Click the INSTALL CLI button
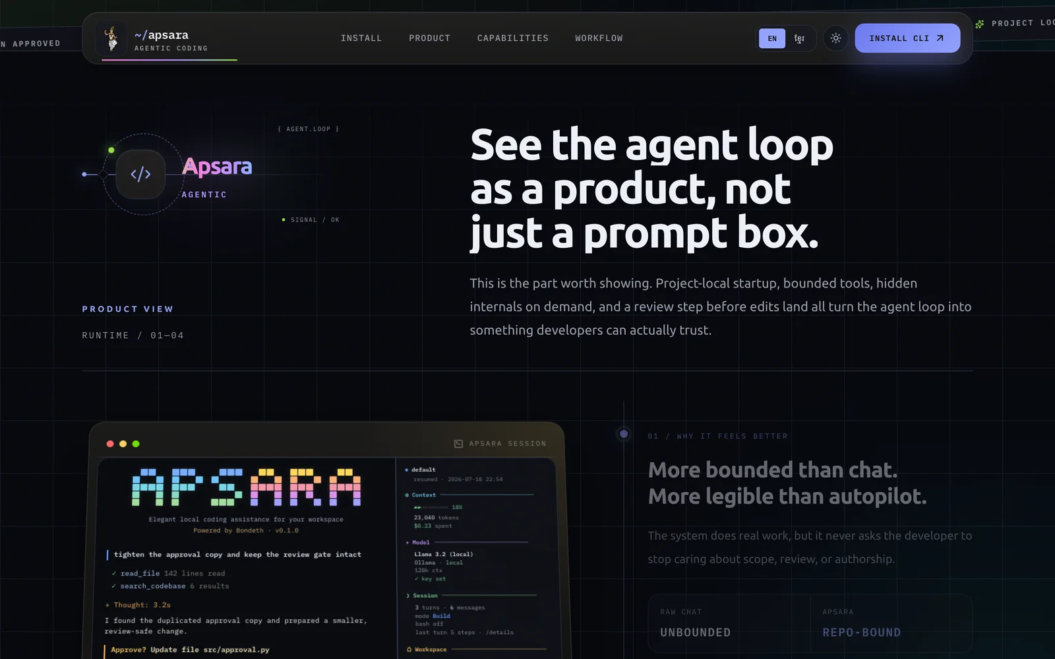The image size is (1055, 659). (x=907, y=38)
